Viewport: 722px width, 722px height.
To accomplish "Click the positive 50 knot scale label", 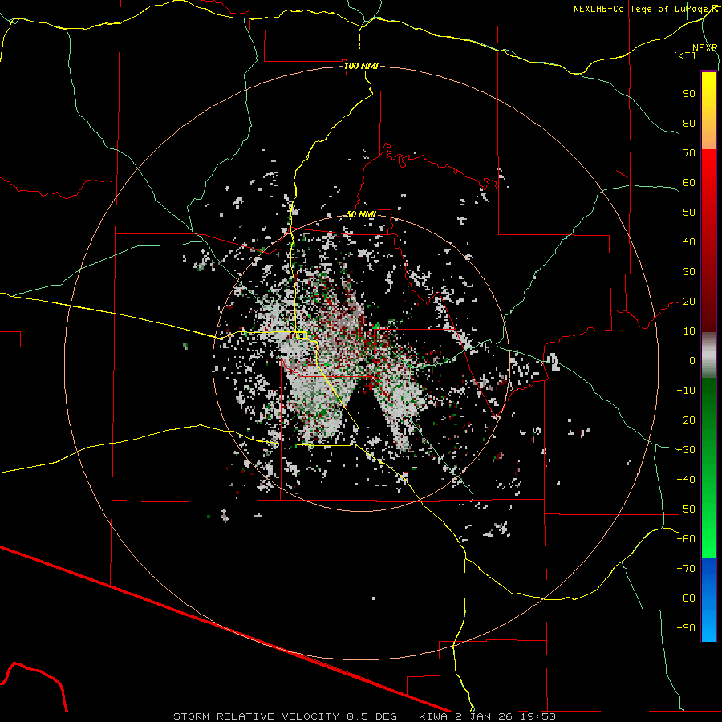I will [x=689, y=213].
